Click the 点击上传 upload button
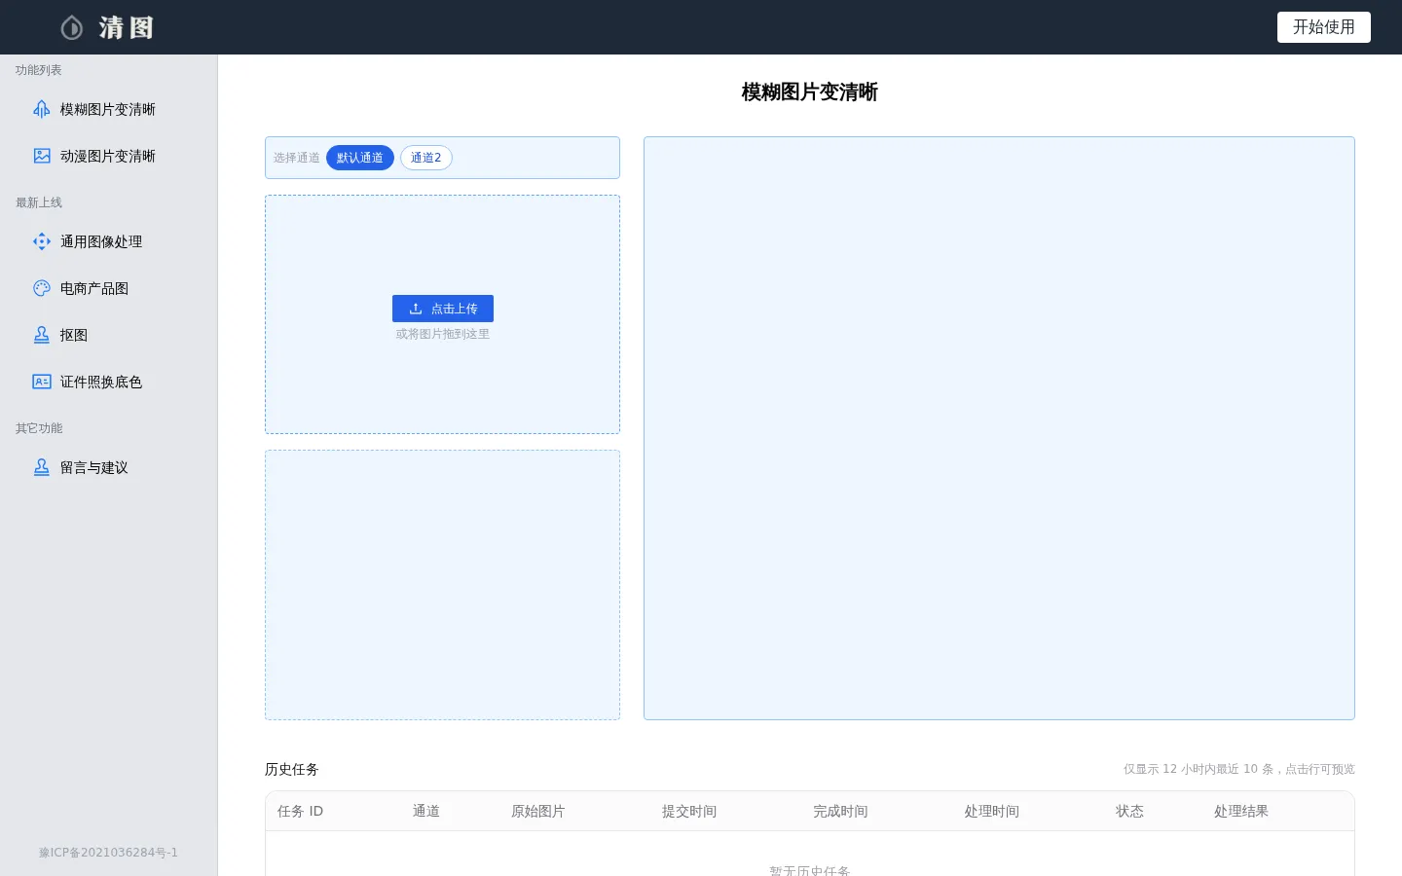1402x876 pixels. pyautogui.click(x=443, y=309)
